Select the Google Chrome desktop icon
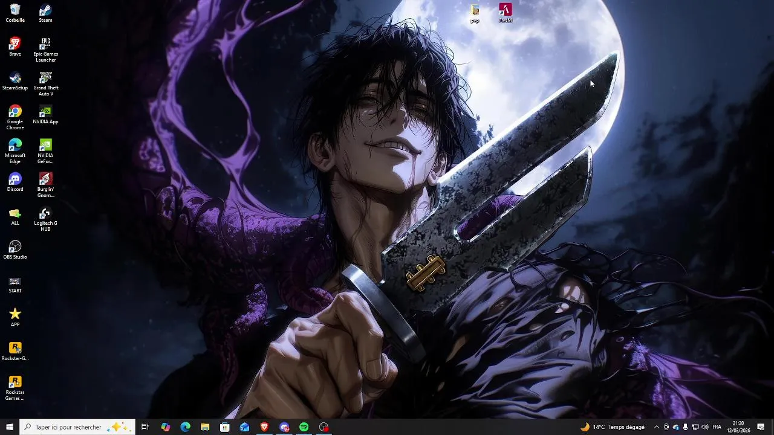774x435 pixels. click(15, 118)
